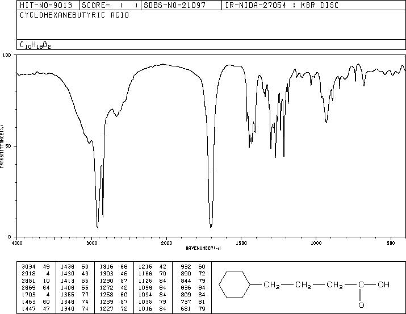Click the 1316 peak table entry
The image size is (406, 314).
(x=114, y=267)
